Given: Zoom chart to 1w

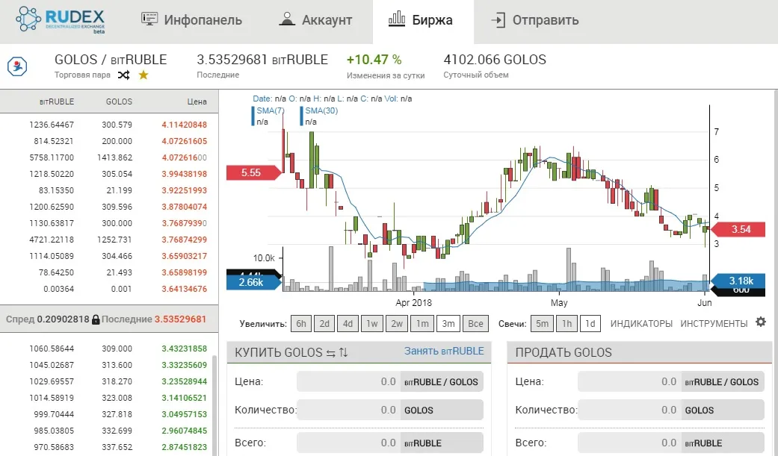Looking at the screenshot, I should tap(372, 324).
